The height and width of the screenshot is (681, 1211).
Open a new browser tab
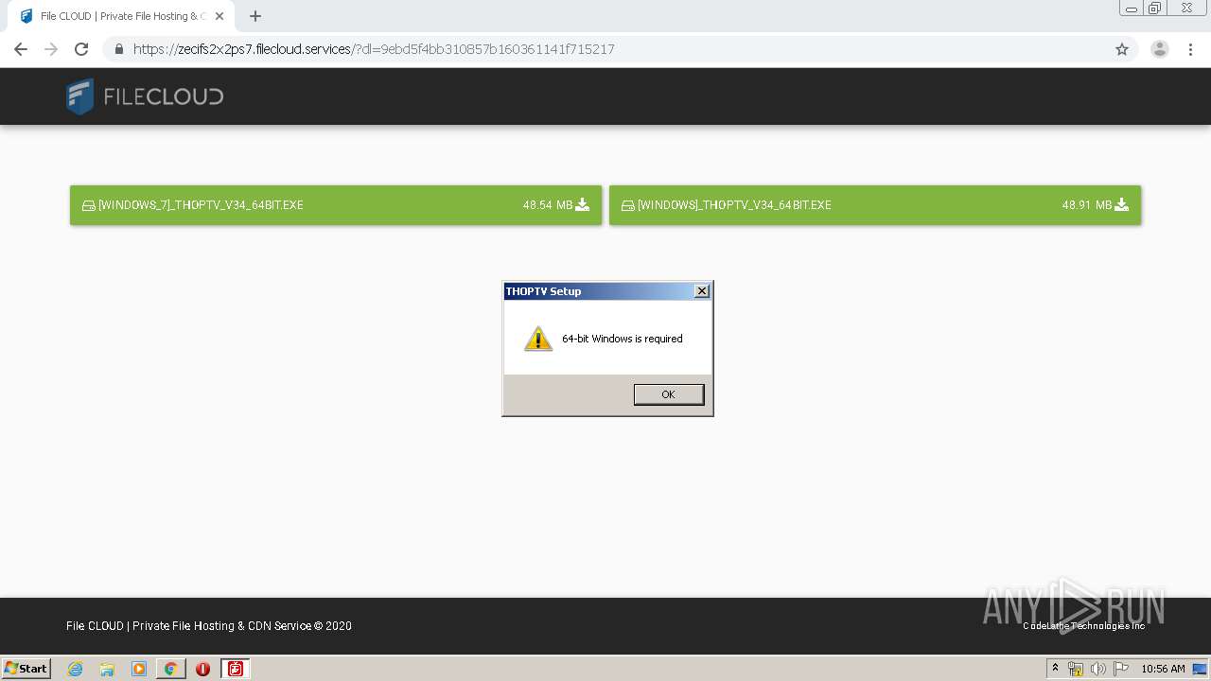(255, 16)
